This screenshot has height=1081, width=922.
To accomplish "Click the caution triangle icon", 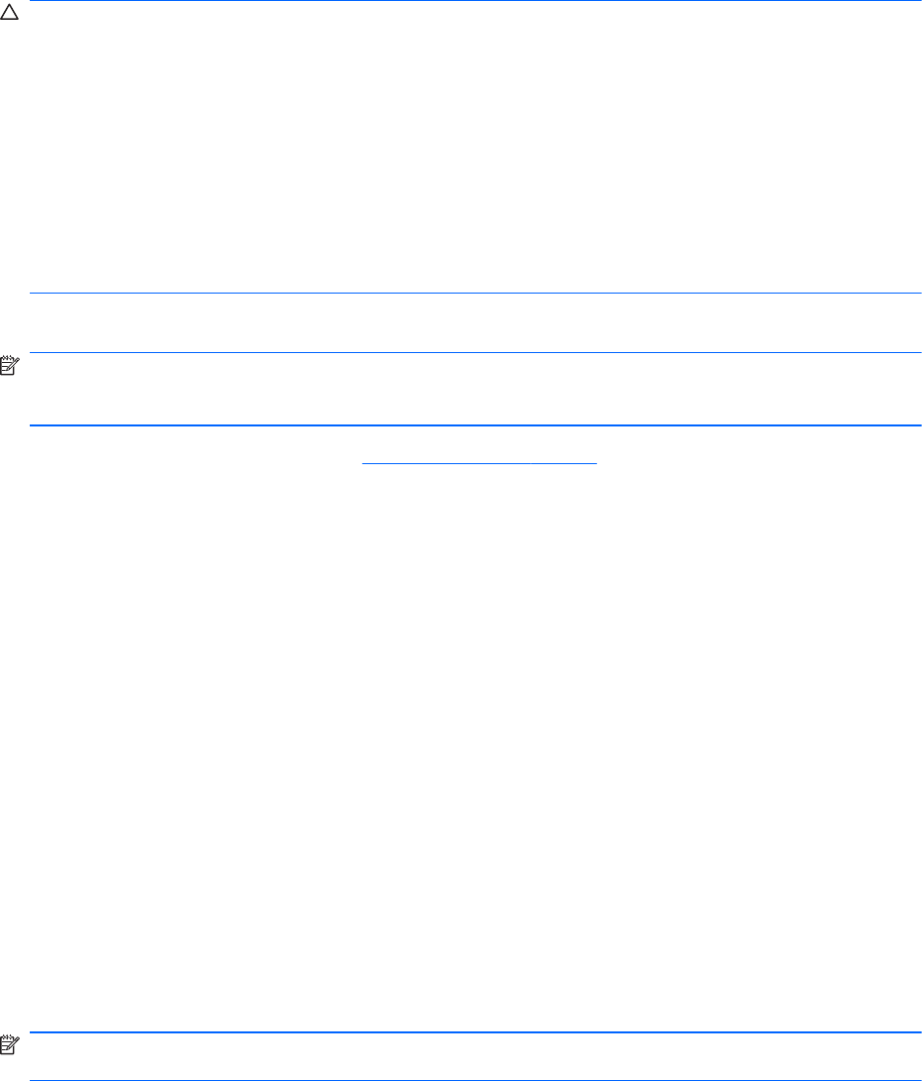I will pyautogui.click(x=9, y=13).
